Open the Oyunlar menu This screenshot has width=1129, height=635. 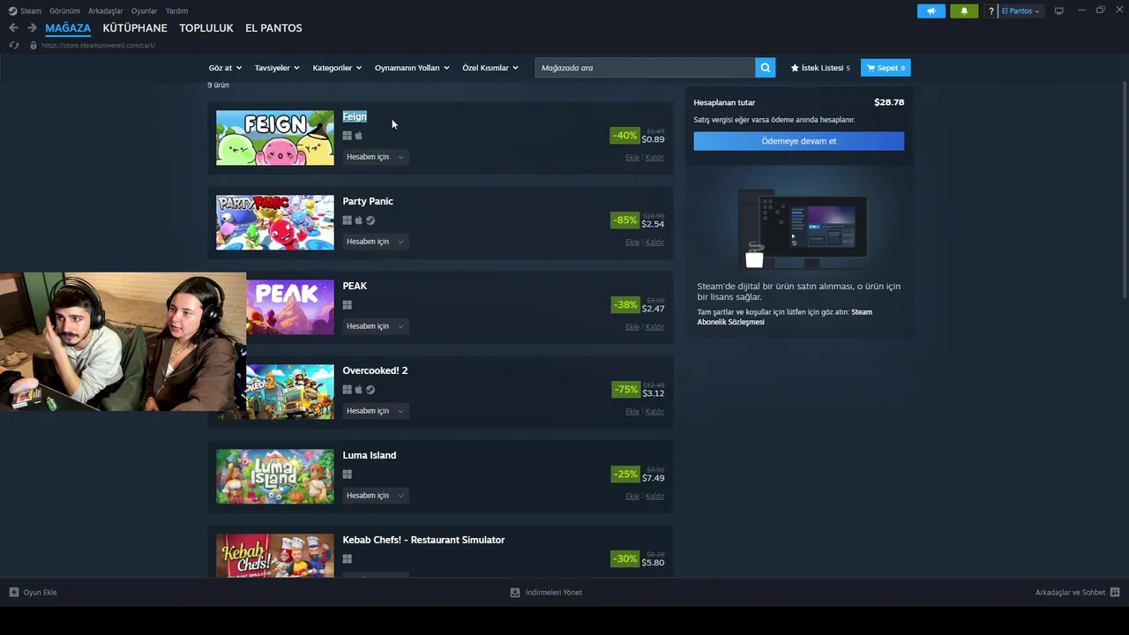click(x=144, y=11)
